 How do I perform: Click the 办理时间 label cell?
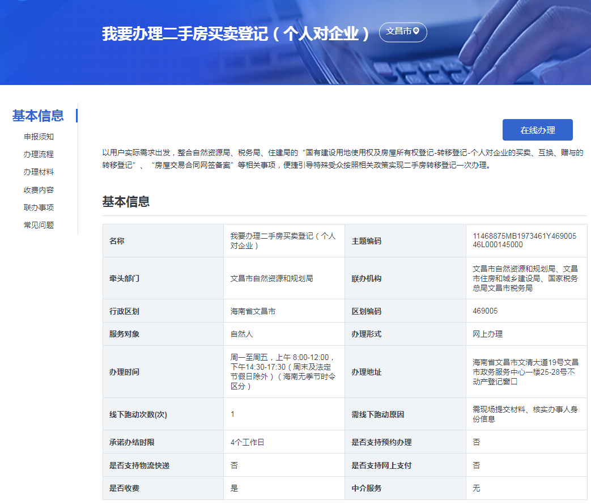coord(163,371)
